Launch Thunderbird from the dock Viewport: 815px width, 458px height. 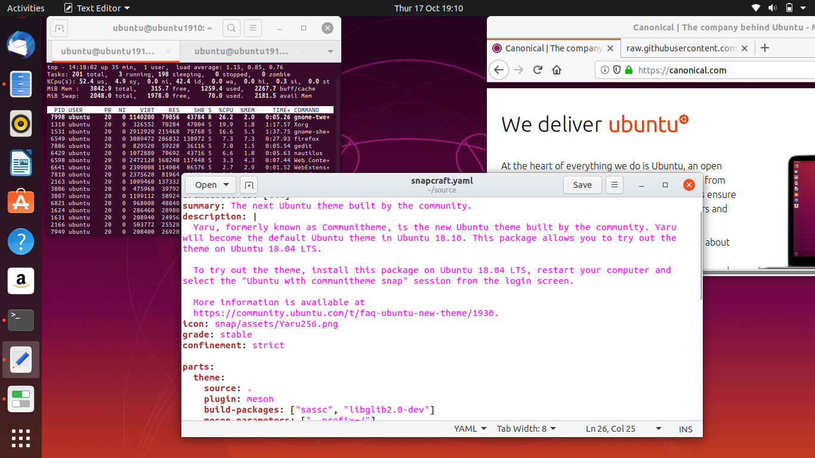21,45
